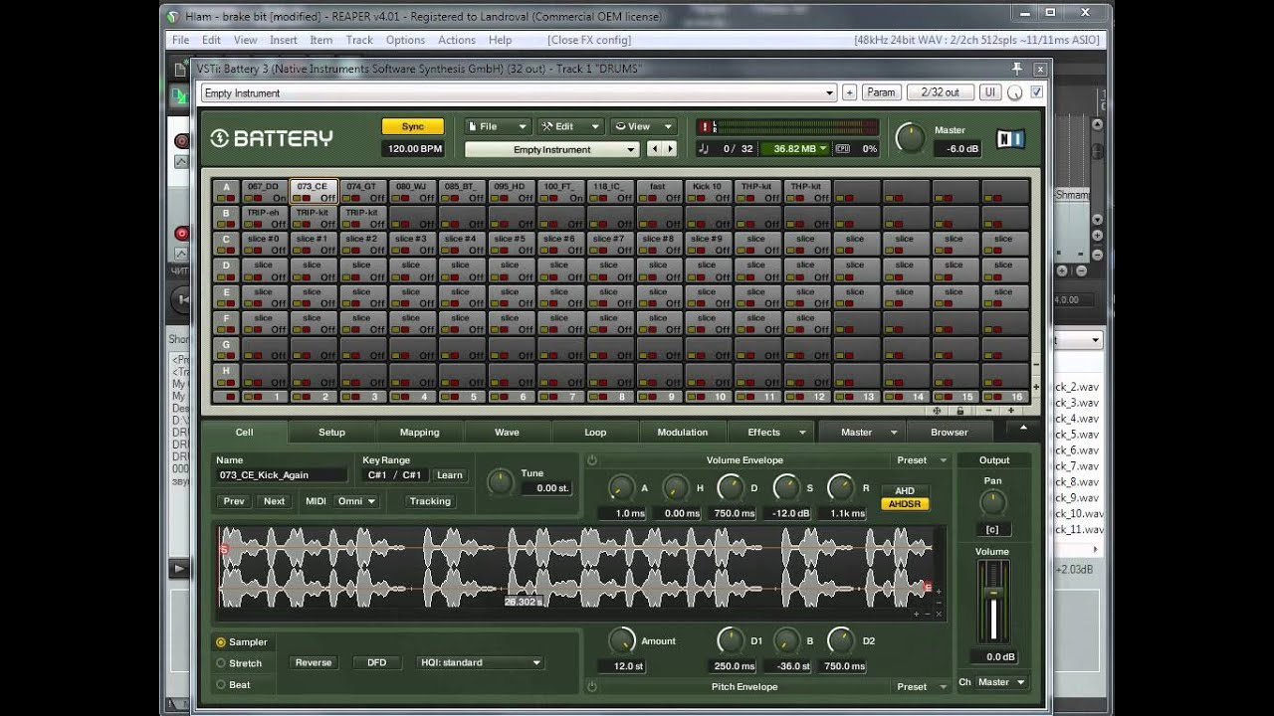
Task: Click the Tracking button
Action: tap(430, 501)
